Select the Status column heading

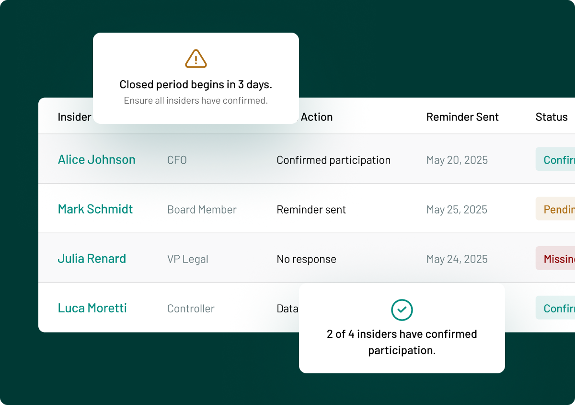pyautogui.click(x=552, y=117)
